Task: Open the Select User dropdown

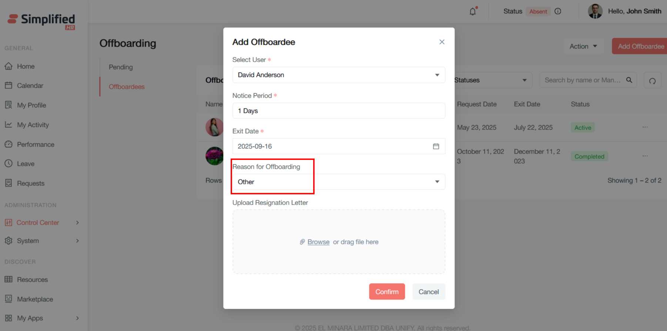Action: click(338, 75)
